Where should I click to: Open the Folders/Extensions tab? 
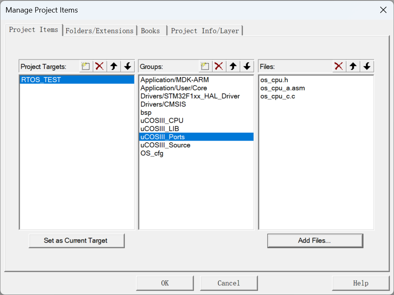coord(100,31)
